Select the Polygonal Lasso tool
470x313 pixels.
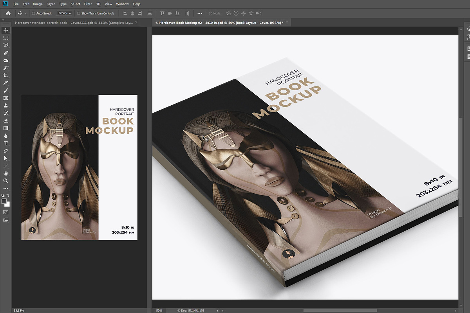6,45
